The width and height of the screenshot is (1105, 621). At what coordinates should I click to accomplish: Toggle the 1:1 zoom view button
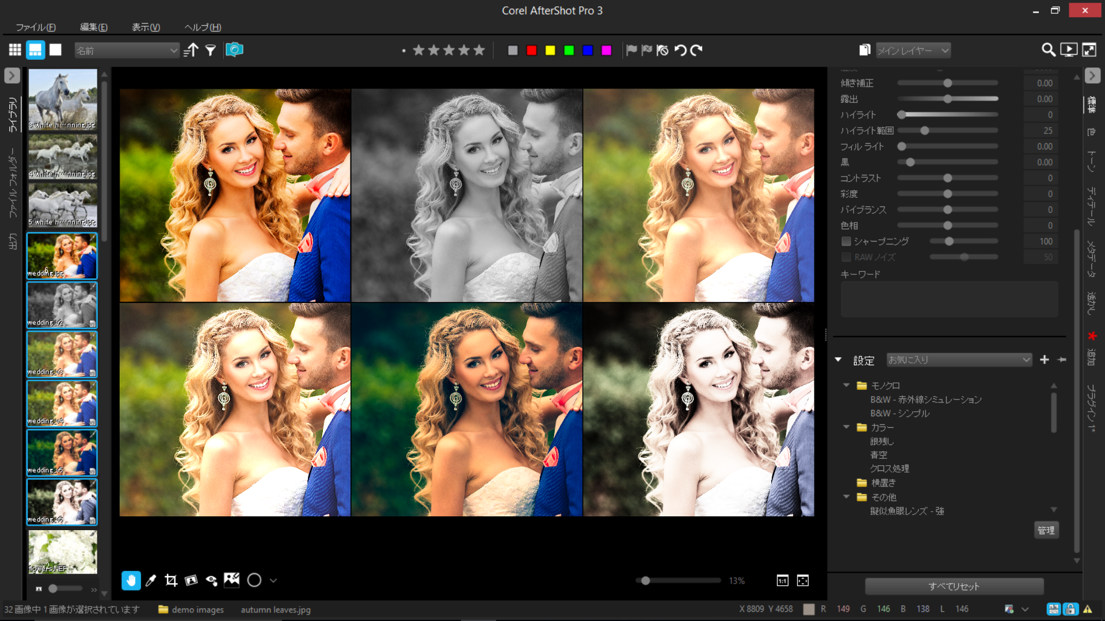782,581
